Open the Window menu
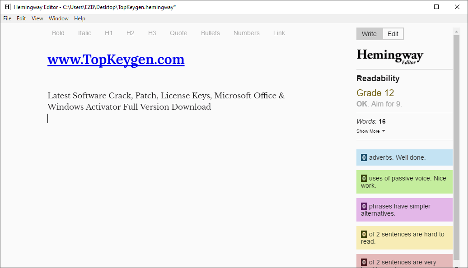Screen dimensions: 468x268 [58, 18]
